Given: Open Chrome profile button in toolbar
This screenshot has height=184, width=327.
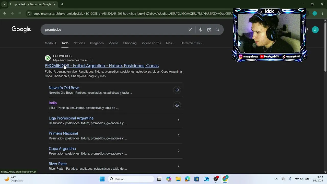Looking at the screenshot, I should tap(314, 13).
